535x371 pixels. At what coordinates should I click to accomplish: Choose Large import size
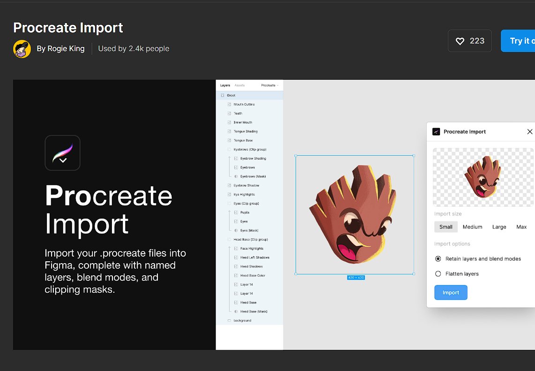[x=499, y=227]
